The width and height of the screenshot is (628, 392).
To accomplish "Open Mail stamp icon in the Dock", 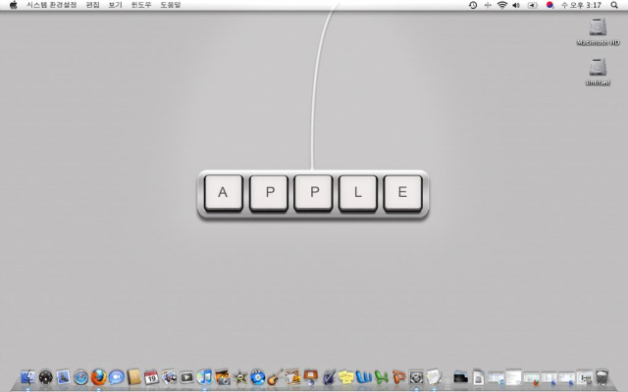I will [x=63, y=377].
